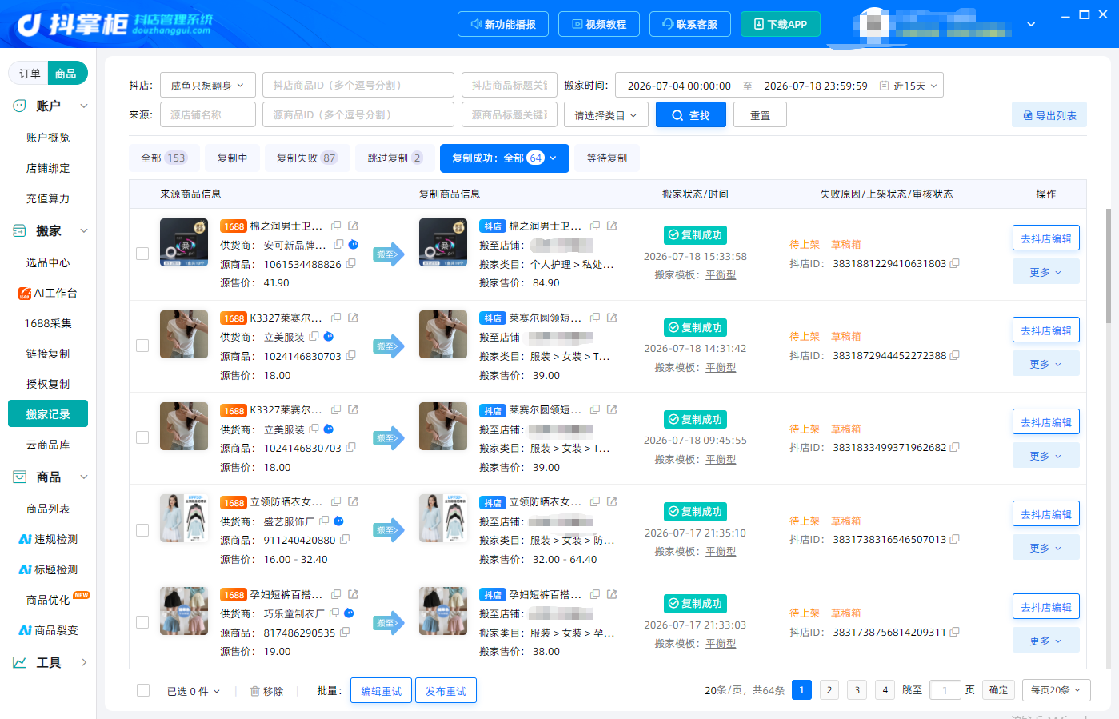
Task: Copy 抖店ID 3831881229410631803
Action: (954, 263)
